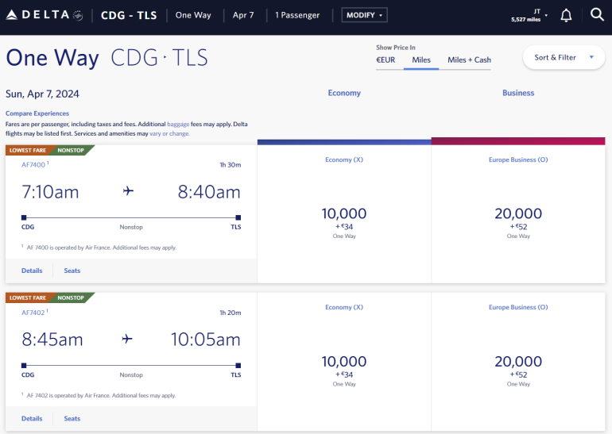Screen dimensions: 612x434
Task: Select 20,000 miles Europe Business fare for AF7400
Action: [x=518, y=218]
